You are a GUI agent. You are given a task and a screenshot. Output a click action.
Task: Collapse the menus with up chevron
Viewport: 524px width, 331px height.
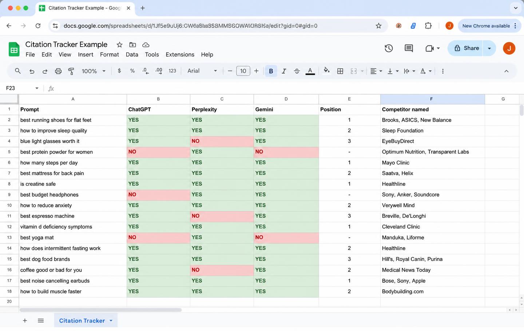506,71
